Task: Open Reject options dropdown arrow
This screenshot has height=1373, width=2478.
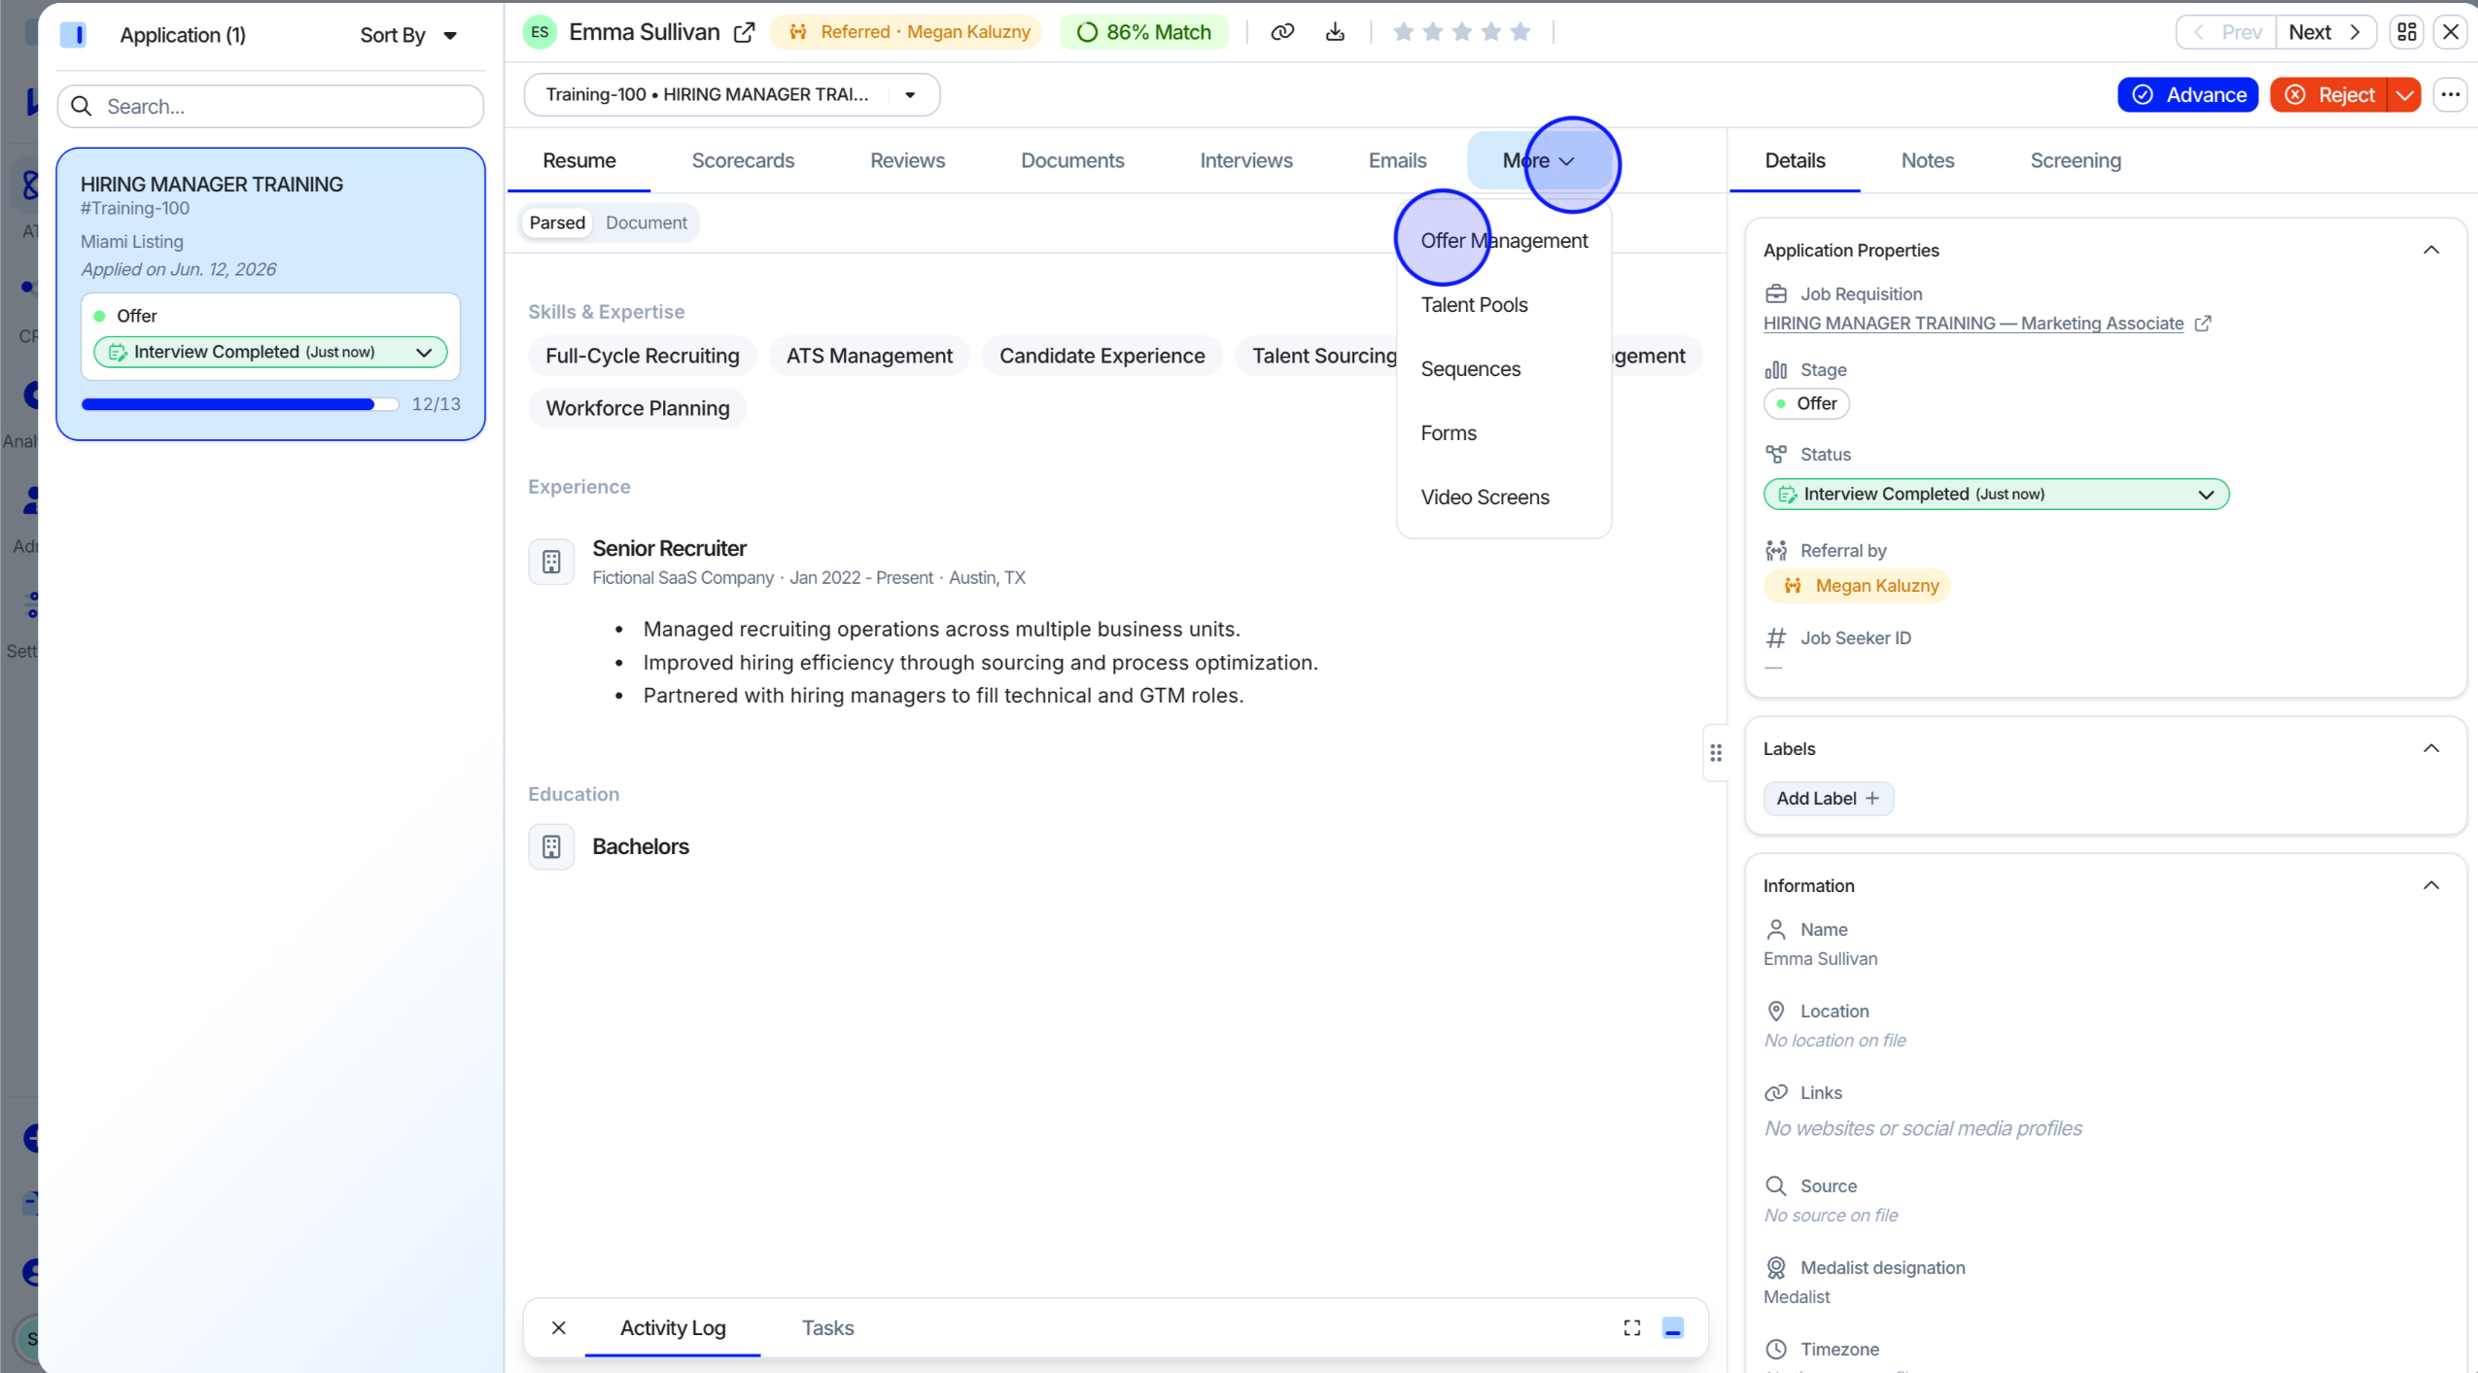Action: pos(2404,94)
